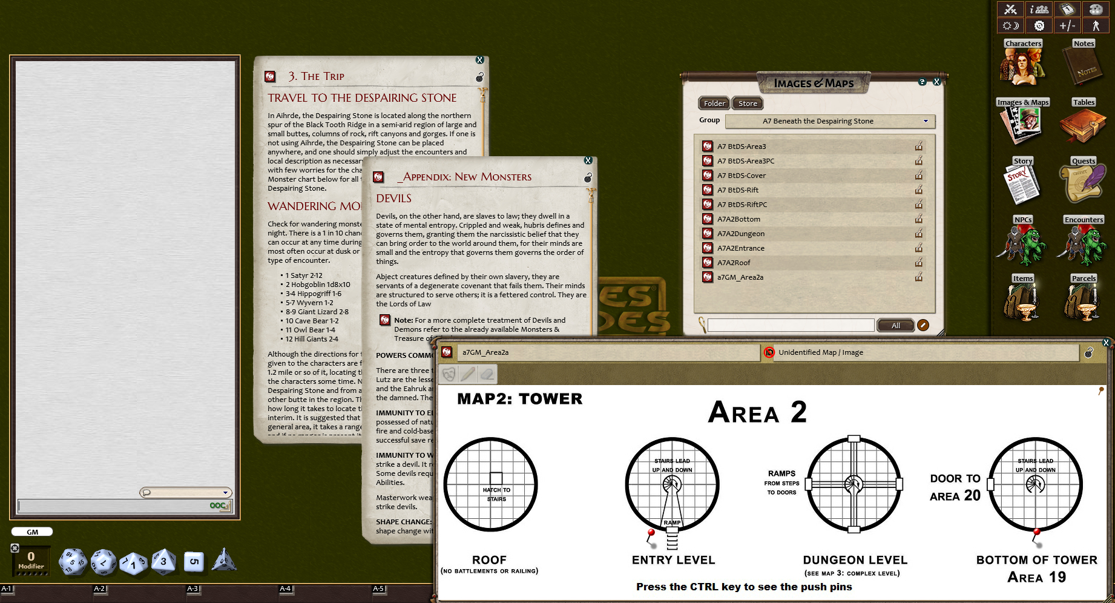Click the All filter button in Images & Maps
The width and height of the screenshot is (1115, 603).
point(895,325)
